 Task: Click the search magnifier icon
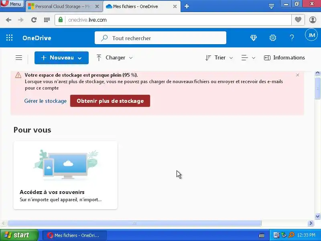coord(104,38)
